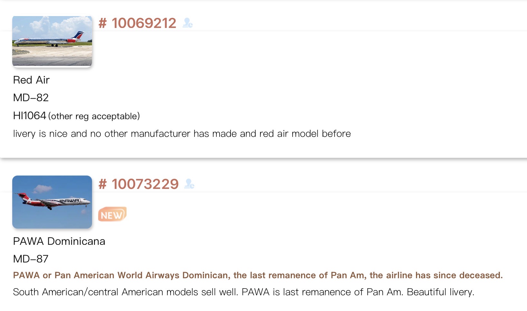This screenshot has width=527, height=311.
Task: Select the PAWA Dominicana airline name
Action: click(59, 241)
